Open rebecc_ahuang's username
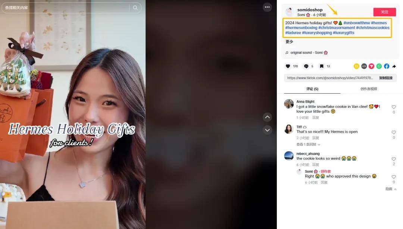Viewport: 403px width, 229px height. [308, 154]
